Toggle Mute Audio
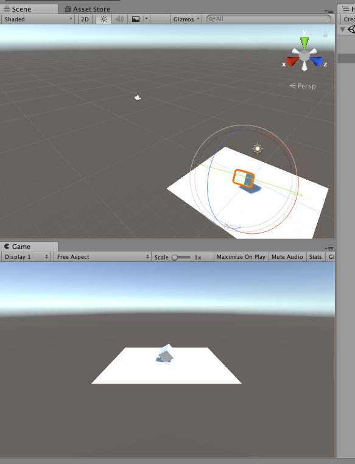This screenshot has height=464, width=355. (287, 257)
